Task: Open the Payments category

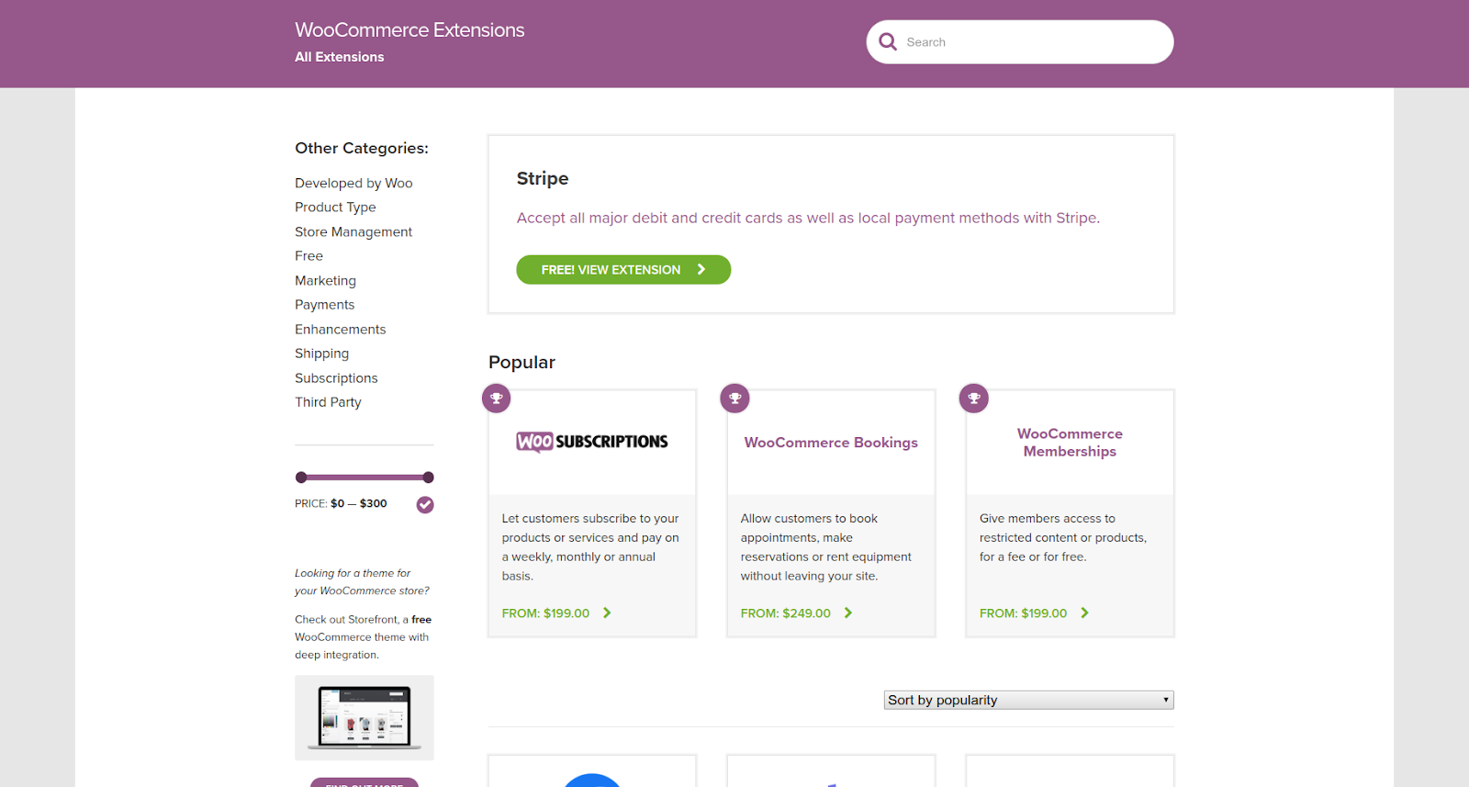Action: 324,305
